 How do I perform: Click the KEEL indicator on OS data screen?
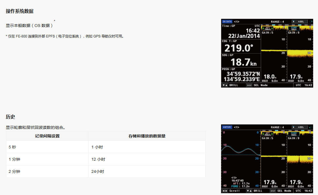(x=300, y=22)
